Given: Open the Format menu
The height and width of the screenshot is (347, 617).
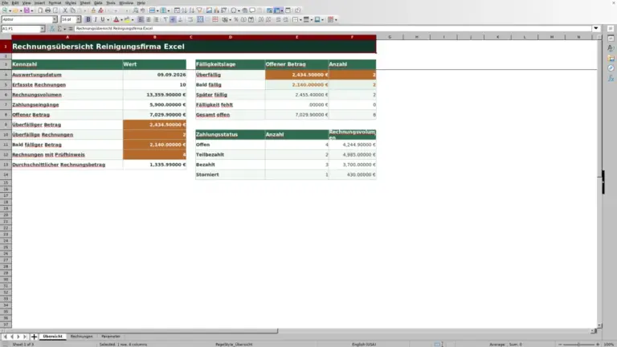Looking at the screenshot, I should point(55,2).
